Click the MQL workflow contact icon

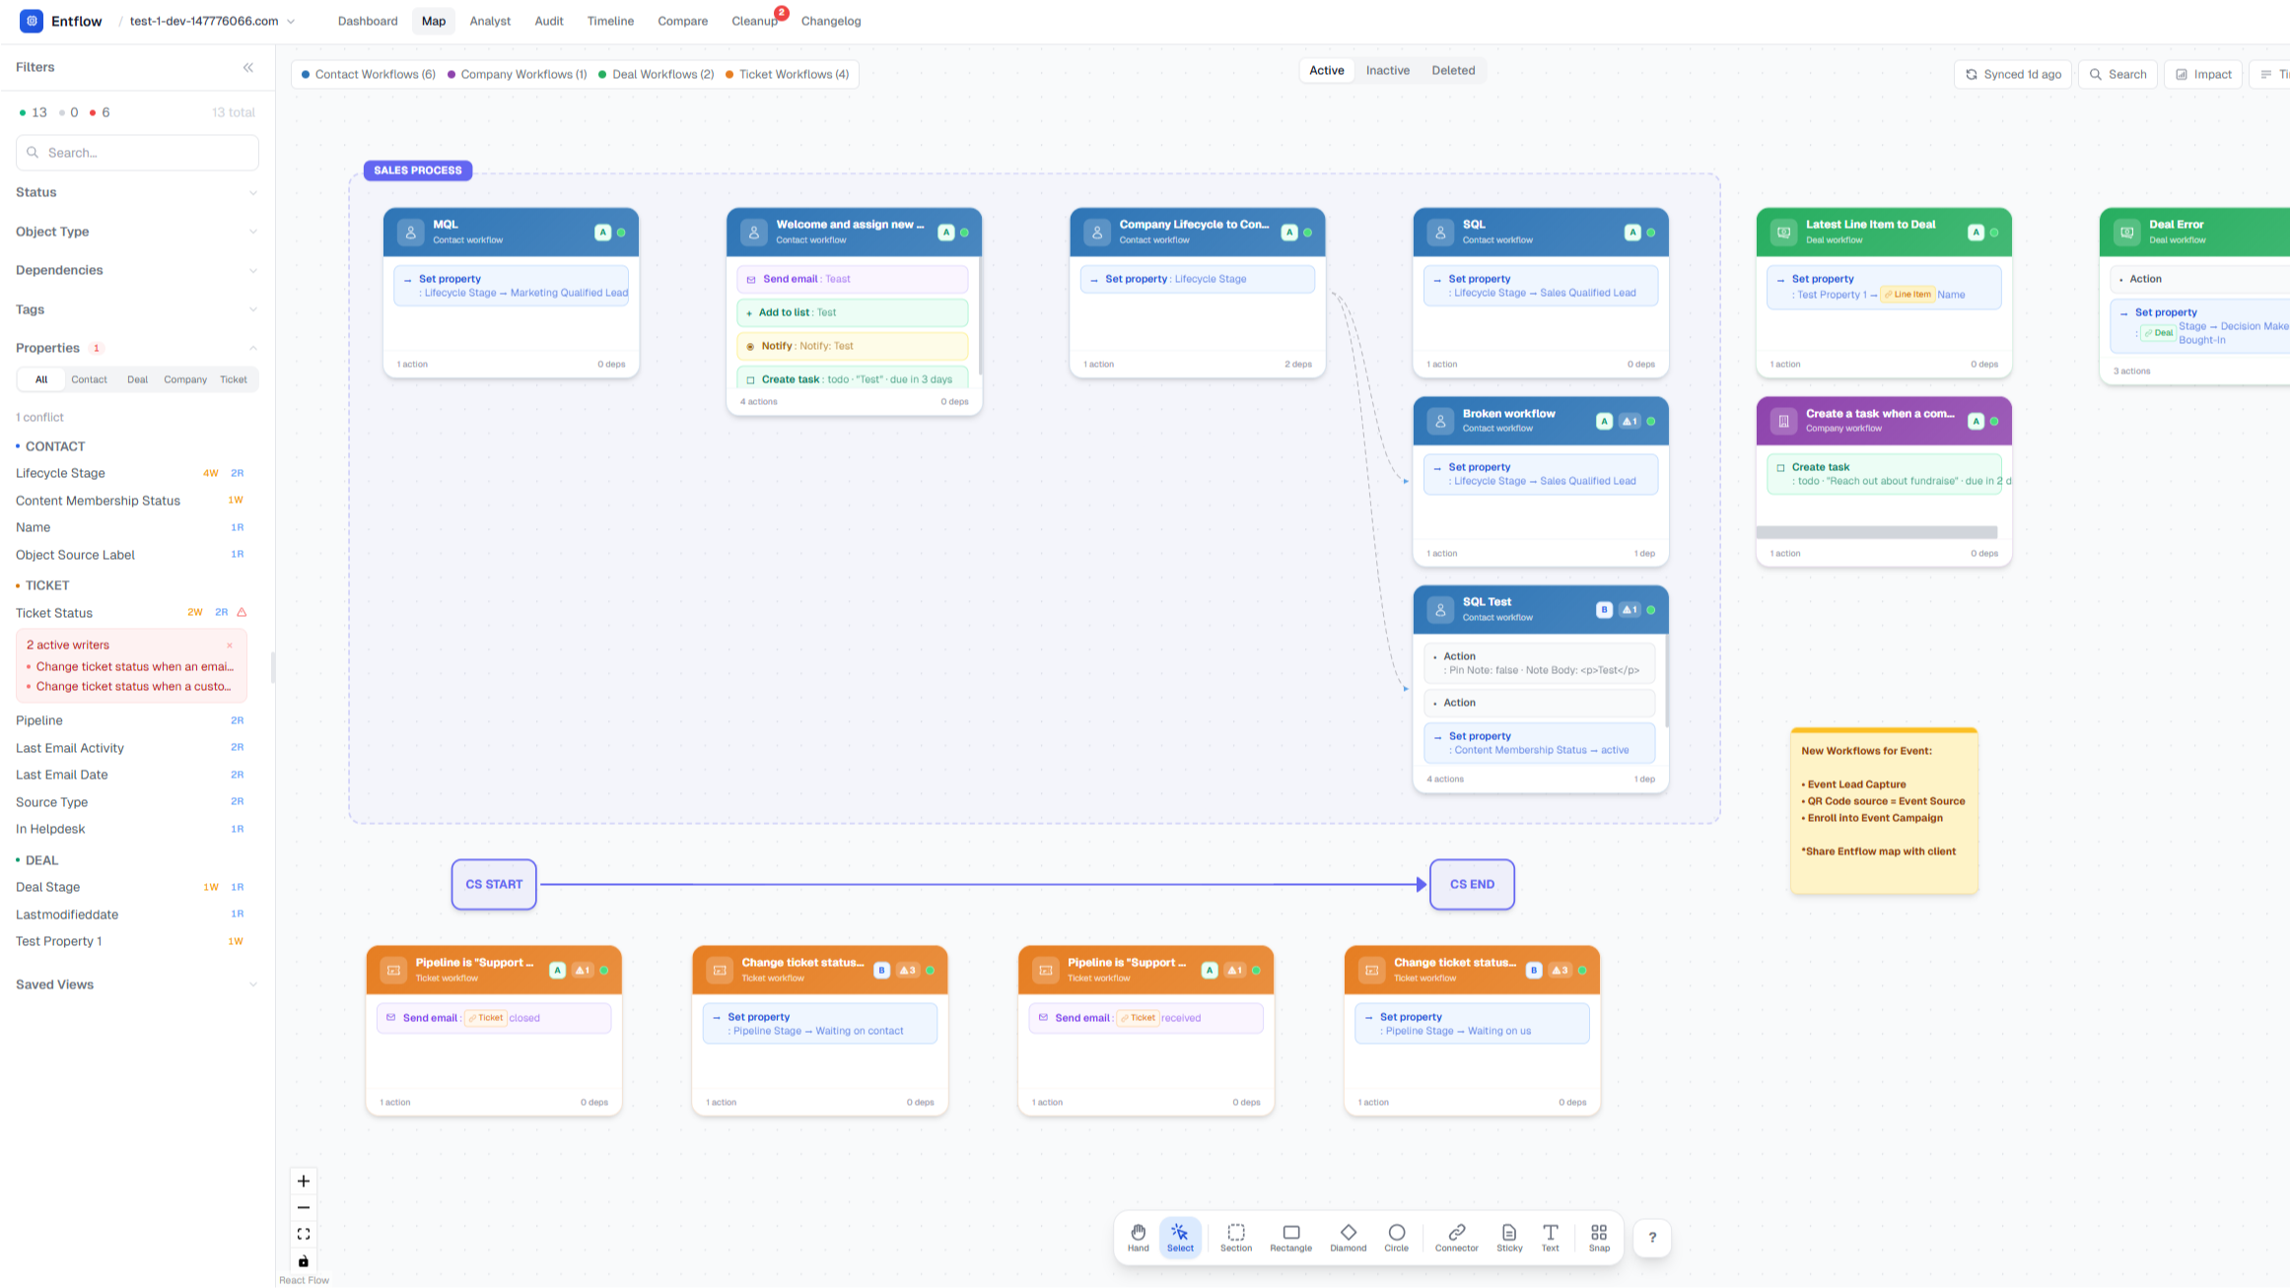410,233
